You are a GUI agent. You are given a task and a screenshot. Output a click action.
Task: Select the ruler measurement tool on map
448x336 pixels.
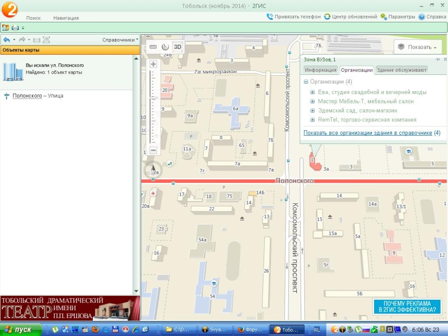(153, 47)
